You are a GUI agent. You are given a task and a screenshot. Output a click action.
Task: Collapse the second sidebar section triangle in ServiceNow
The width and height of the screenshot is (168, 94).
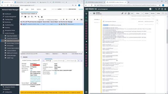(x=86, y=53)
